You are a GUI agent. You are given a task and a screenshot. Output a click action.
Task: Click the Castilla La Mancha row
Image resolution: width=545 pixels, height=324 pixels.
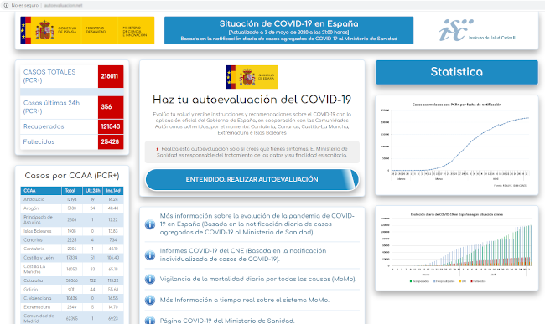pos(72,270)
